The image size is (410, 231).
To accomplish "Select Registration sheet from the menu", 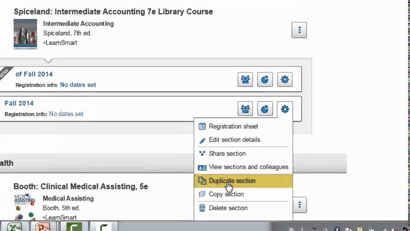I will [233, 126].
